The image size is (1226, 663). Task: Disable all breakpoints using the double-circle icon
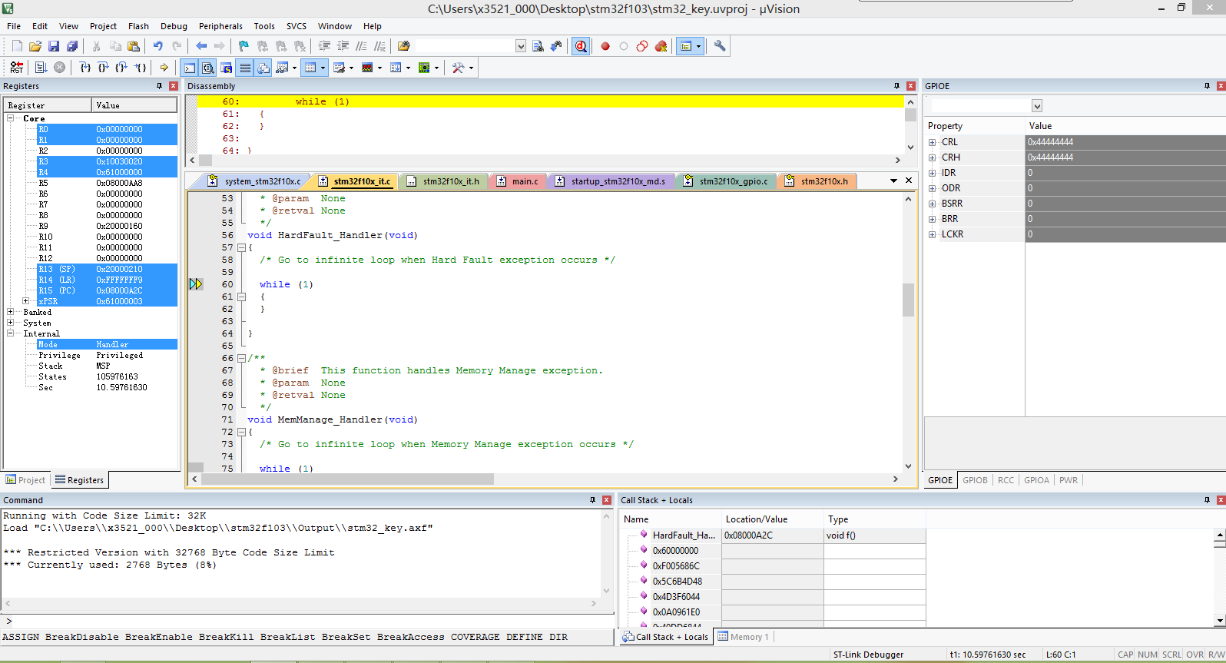pos(642,46)
